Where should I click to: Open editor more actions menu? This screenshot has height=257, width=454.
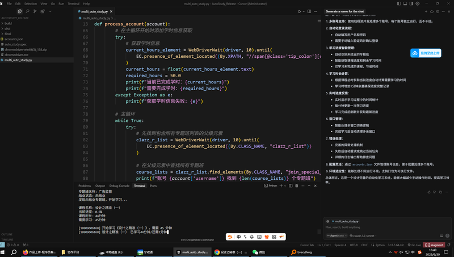(x=316, y=11)
